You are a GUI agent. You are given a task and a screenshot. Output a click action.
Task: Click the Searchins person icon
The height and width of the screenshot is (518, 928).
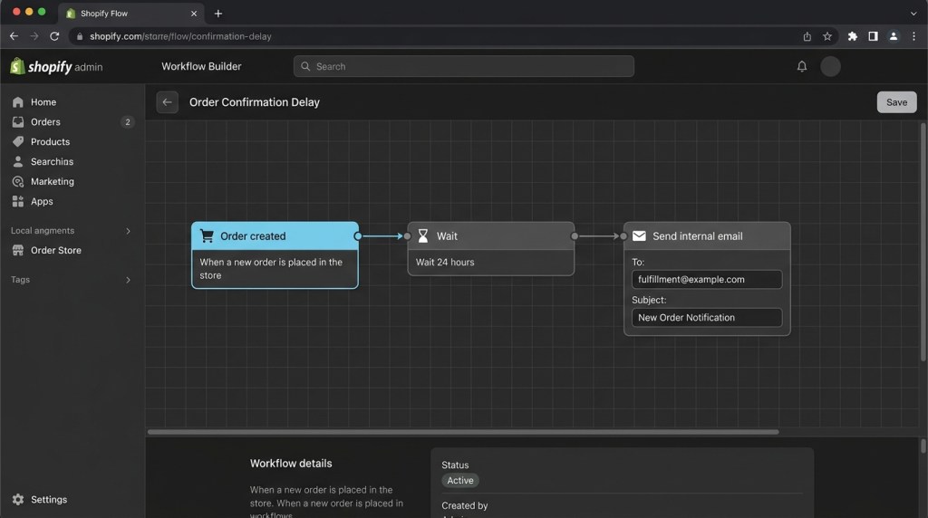(18, 161)
